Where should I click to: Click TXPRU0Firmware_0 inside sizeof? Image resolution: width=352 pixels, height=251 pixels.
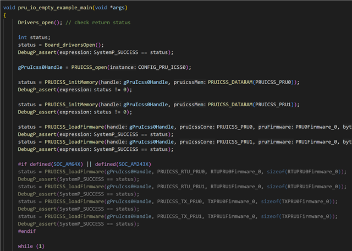[x=305, y=201]
